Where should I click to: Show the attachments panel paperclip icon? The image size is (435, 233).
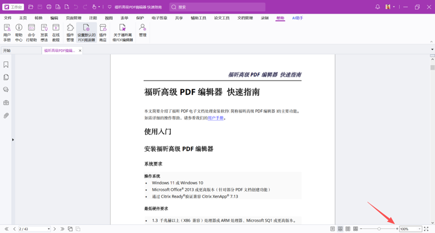(6, 115)
